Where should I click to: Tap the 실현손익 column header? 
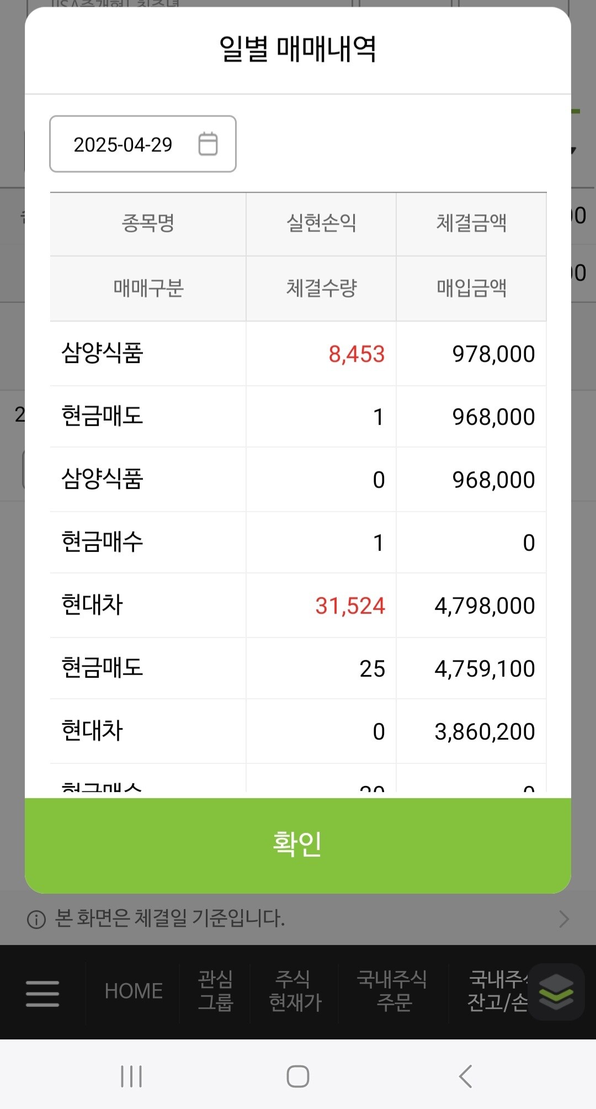[321, 224]
